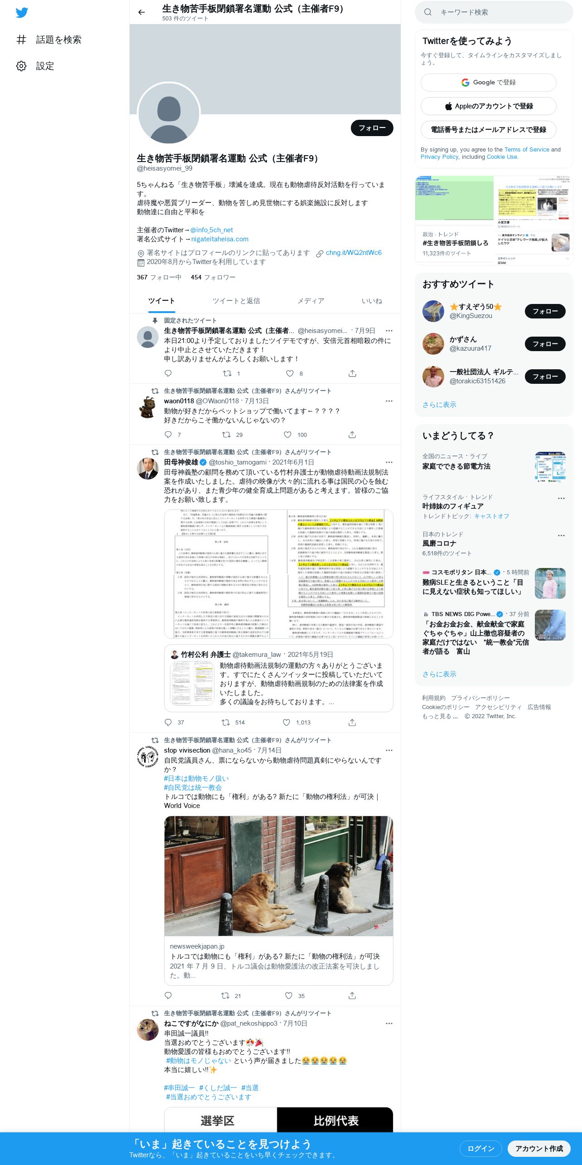Click into キーワード検索 search field
The width and height of the screenshot is (582, 1165).
point(494,12)
